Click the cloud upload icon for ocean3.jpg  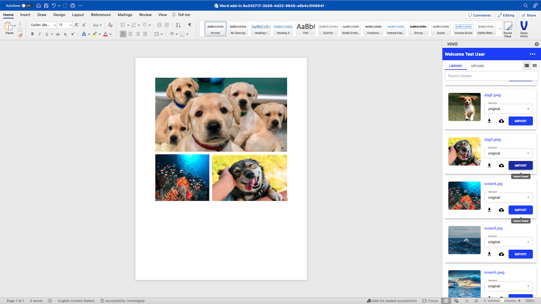point(501,254)
